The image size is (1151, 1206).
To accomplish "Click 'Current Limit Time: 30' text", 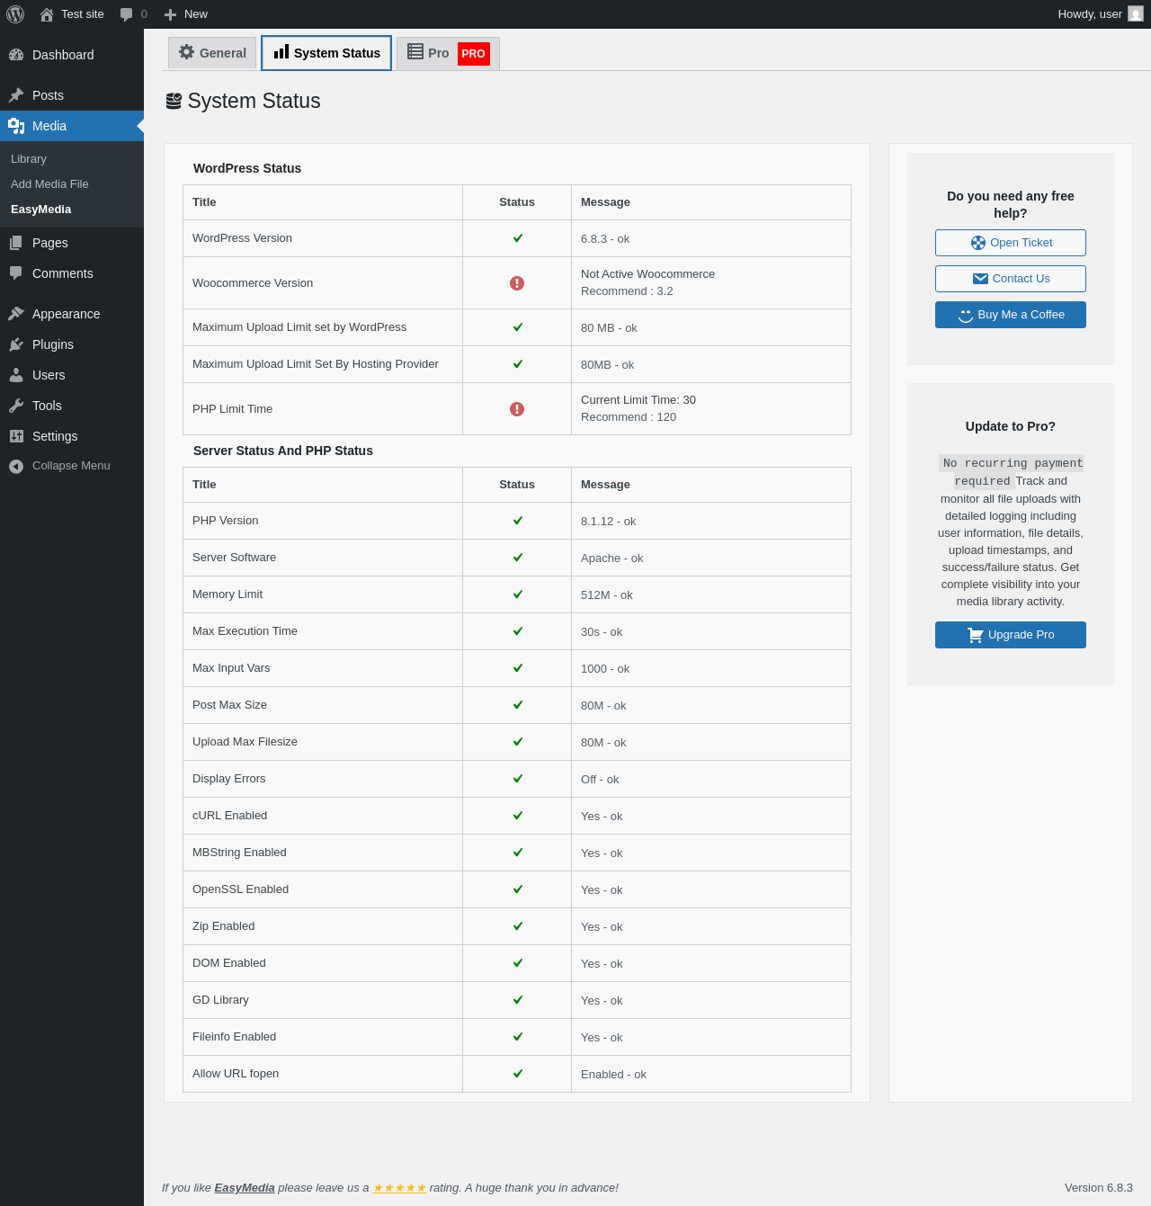I will (638, 400).
